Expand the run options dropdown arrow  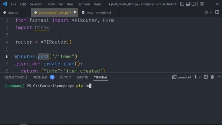point(211,12)
